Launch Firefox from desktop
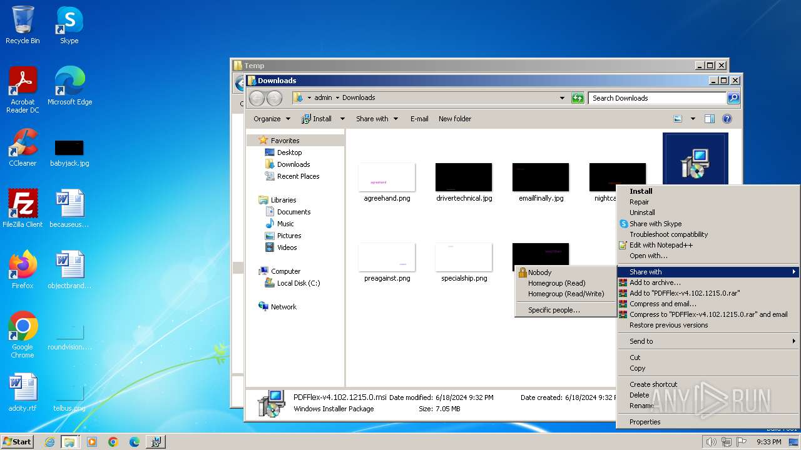801x450 pixels. pyautogui.click(x=23, y=269)
